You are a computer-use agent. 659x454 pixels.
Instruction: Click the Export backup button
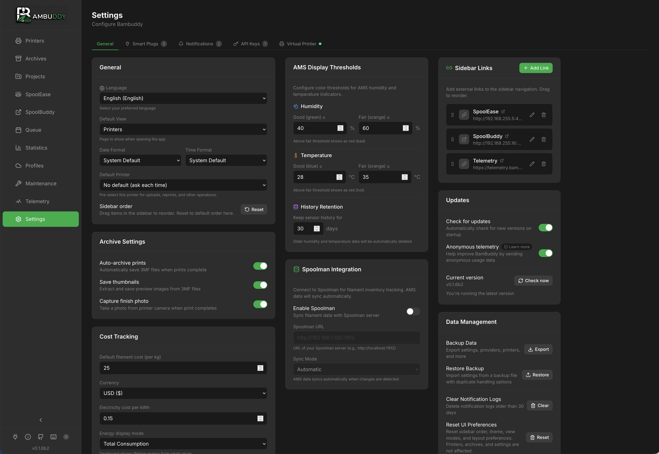(x=538, y=349)
